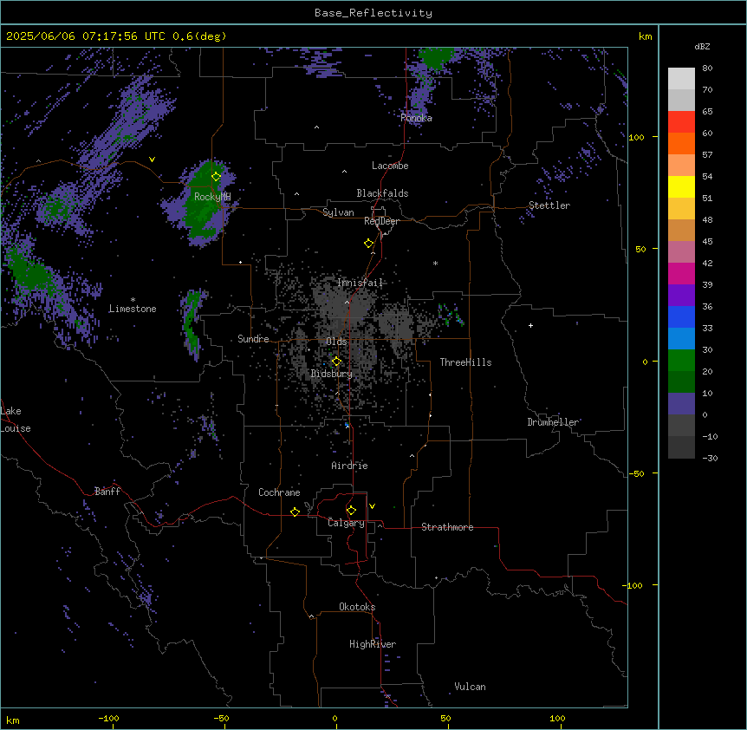Click the yellow diamond marker below Cochrane

(295, 512)
